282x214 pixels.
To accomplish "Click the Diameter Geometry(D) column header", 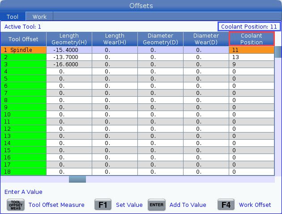I will (x=160, y=39).
